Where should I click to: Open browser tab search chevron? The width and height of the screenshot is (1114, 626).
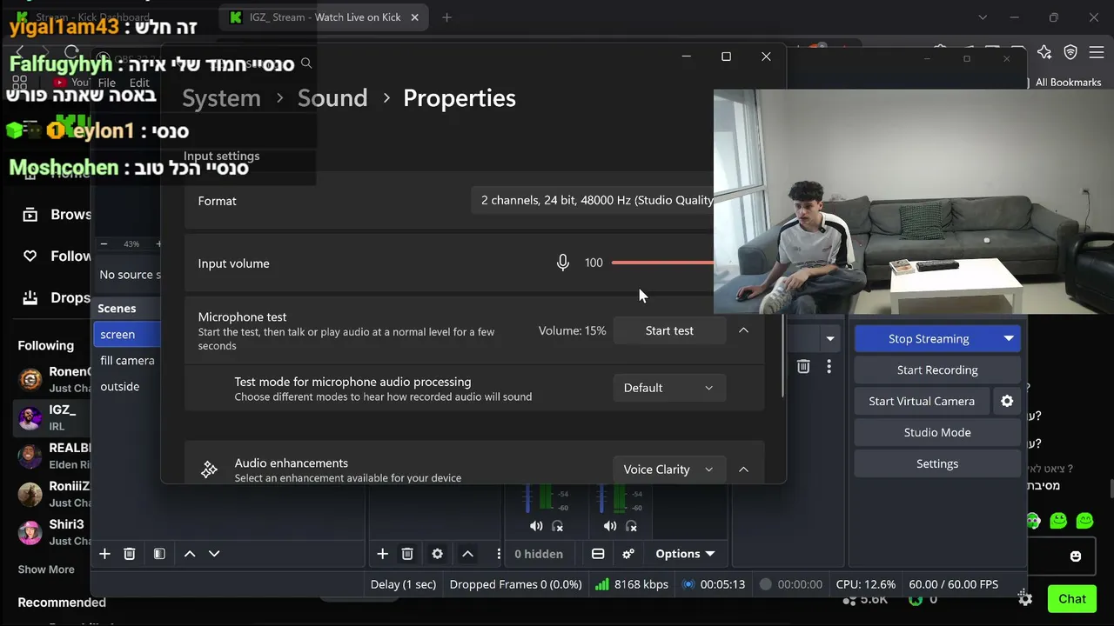[x=983, y=17]
